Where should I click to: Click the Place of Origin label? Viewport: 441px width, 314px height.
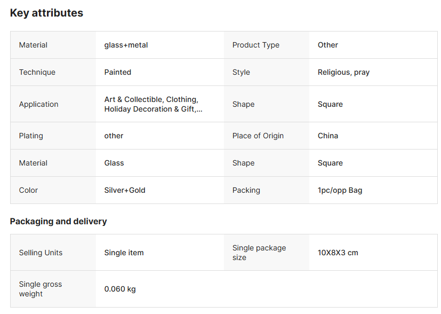(x=258, y=136)
